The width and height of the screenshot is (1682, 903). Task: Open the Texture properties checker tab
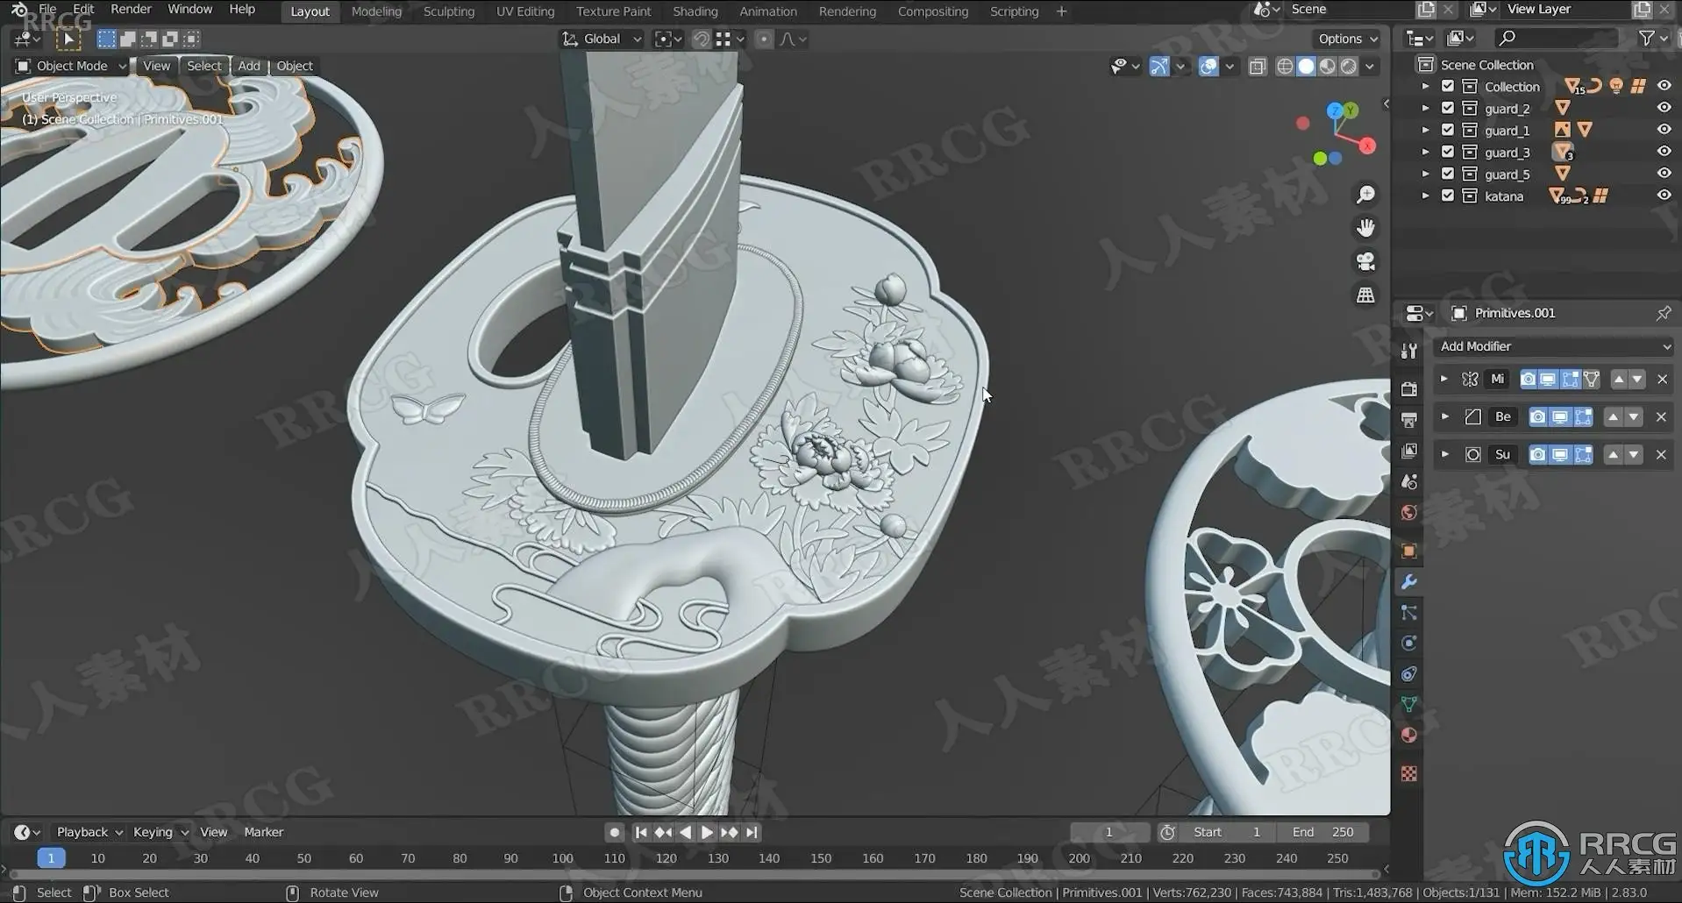pos(1409,773)
